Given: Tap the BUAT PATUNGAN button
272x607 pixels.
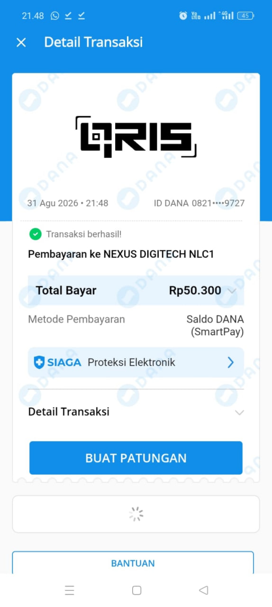Looking at the screenshot, I should click(x=136, y=458).
